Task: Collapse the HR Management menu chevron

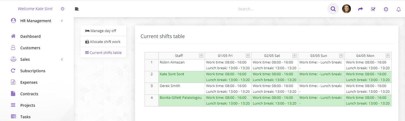Action: [x=62, y=21]
